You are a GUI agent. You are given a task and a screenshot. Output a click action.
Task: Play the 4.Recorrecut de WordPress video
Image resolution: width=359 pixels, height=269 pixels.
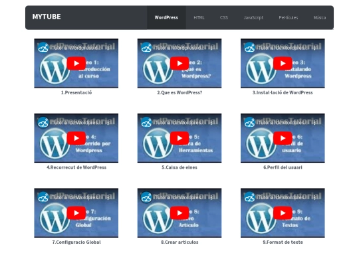pyautogui.click(x=76, y=138)
